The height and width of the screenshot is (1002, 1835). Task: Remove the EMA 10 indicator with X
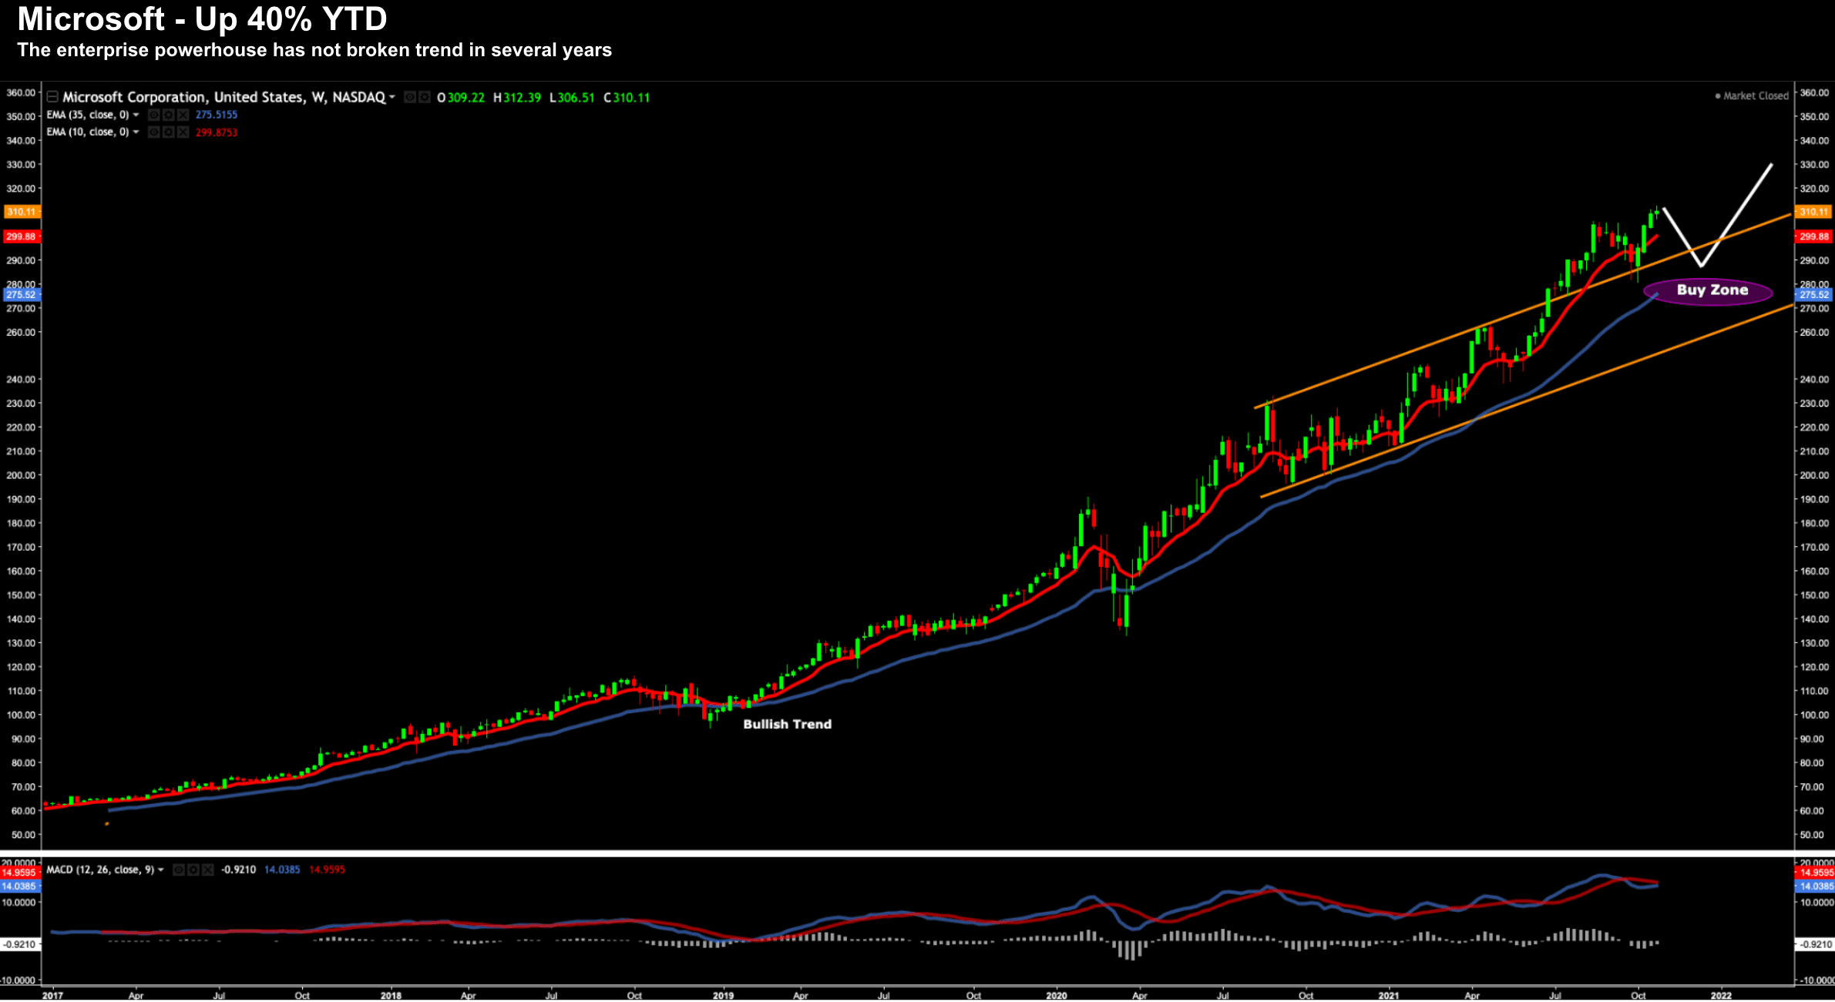tap(183, 132)
